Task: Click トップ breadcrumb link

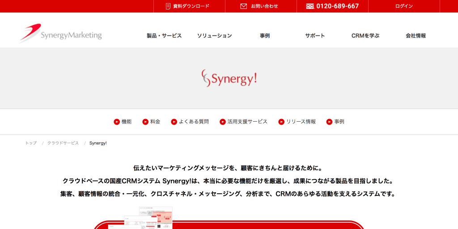Action: (x=31, y=143)
